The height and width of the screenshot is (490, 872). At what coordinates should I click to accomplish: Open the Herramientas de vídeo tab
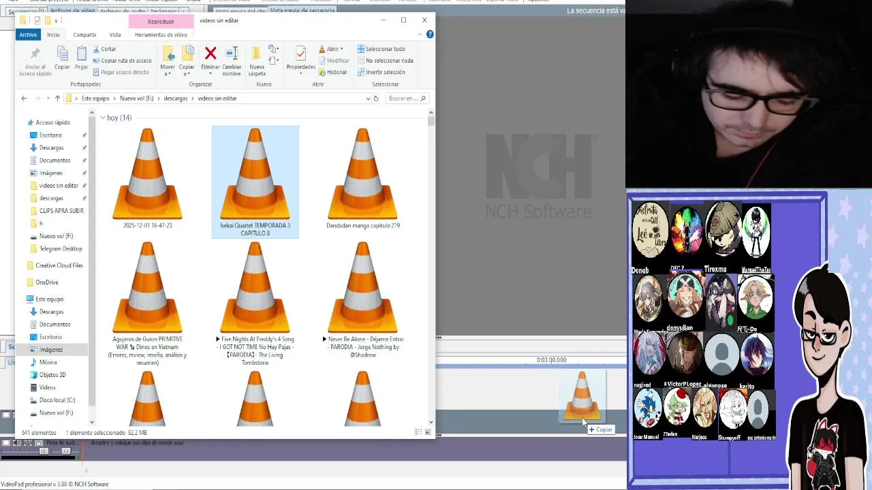(161, 35)
